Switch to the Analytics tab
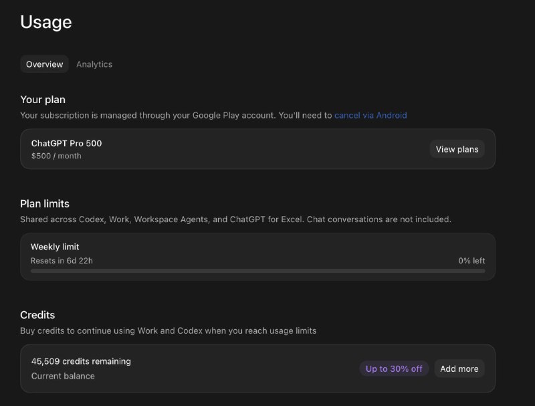 coord(94,64)
